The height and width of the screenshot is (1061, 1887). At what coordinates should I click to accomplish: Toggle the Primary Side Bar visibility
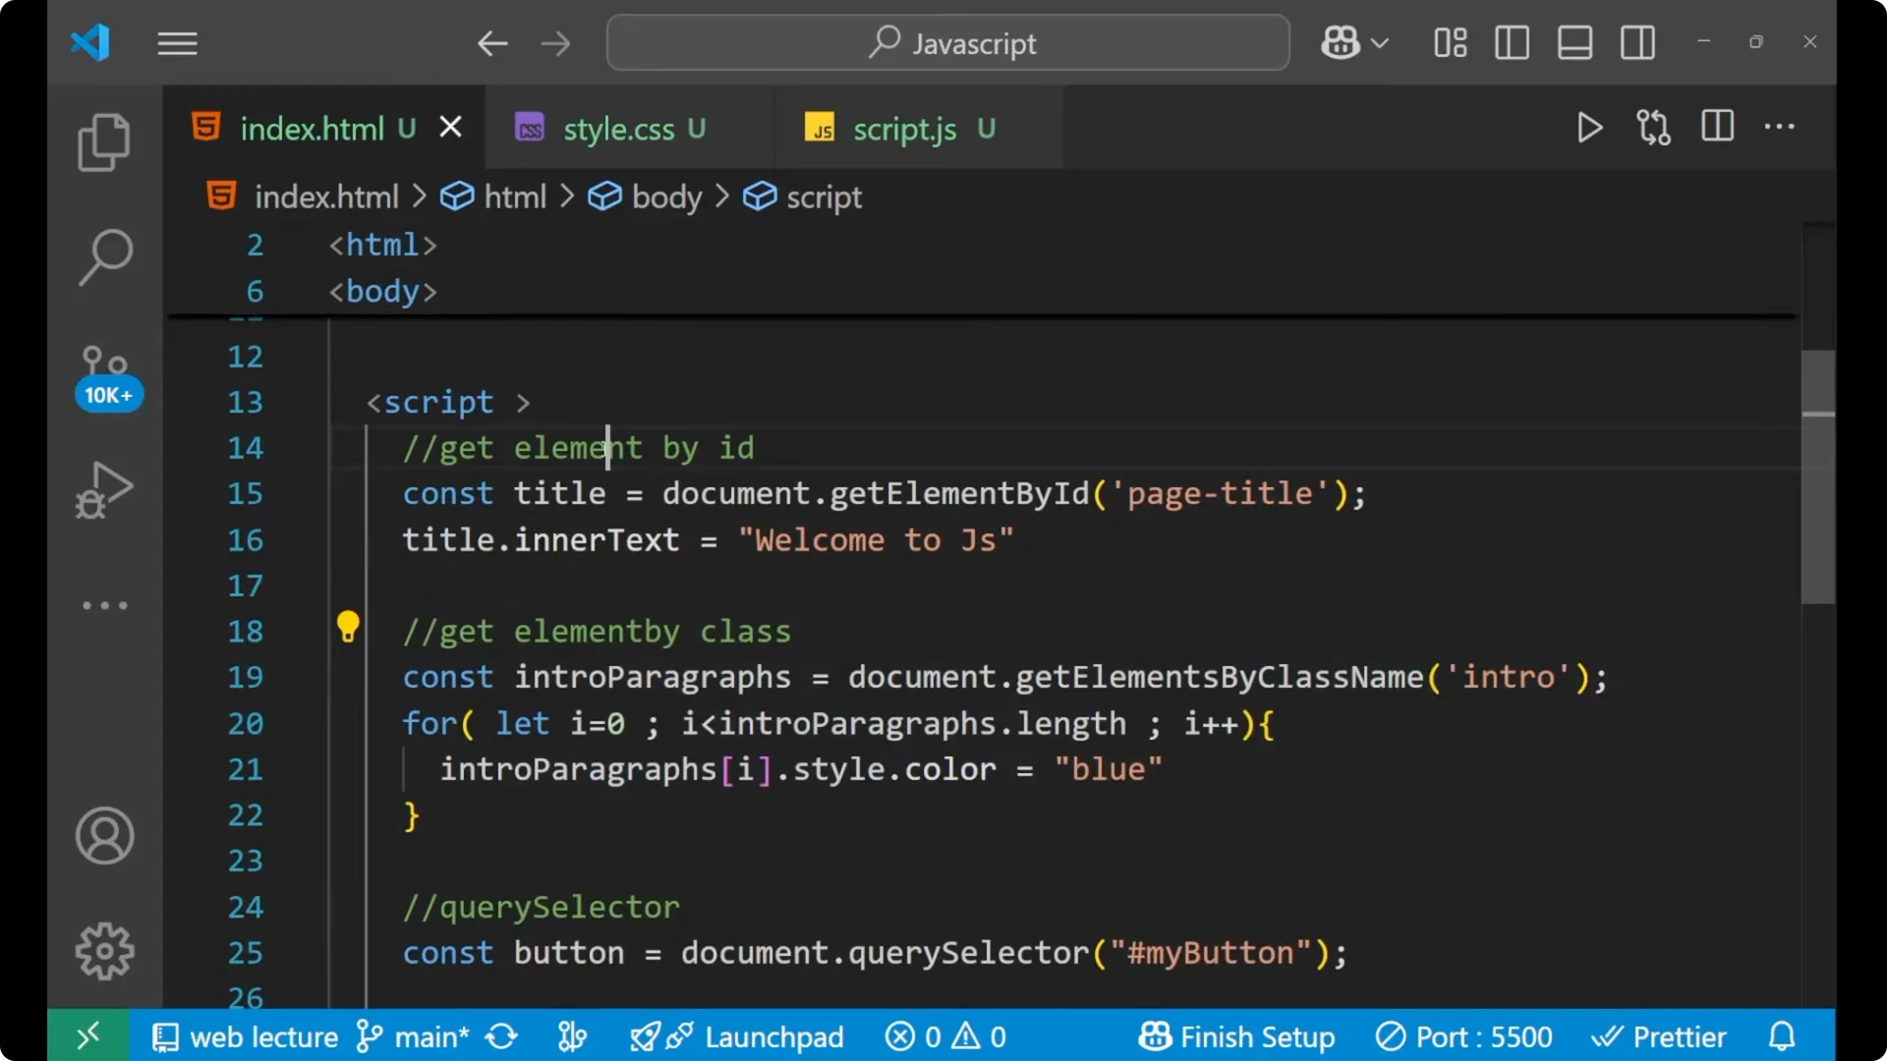1512,42
